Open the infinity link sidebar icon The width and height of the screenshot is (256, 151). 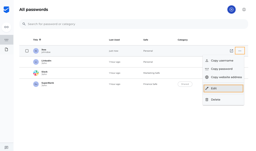click(x=6, y=27)
